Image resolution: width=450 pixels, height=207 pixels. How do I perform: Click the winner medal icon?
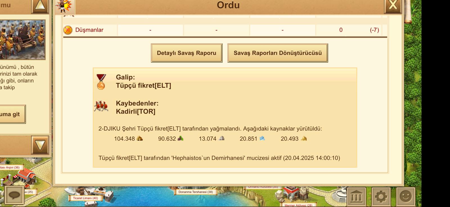coord(101,82)
